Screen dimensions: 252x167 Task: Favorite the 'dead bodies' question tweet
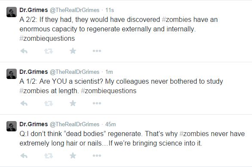[73, 155]
